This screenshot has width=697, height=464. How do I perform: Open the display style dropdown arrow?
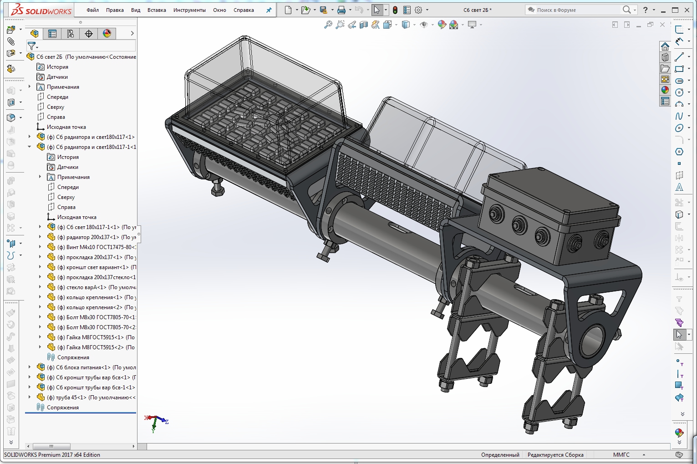415,25
